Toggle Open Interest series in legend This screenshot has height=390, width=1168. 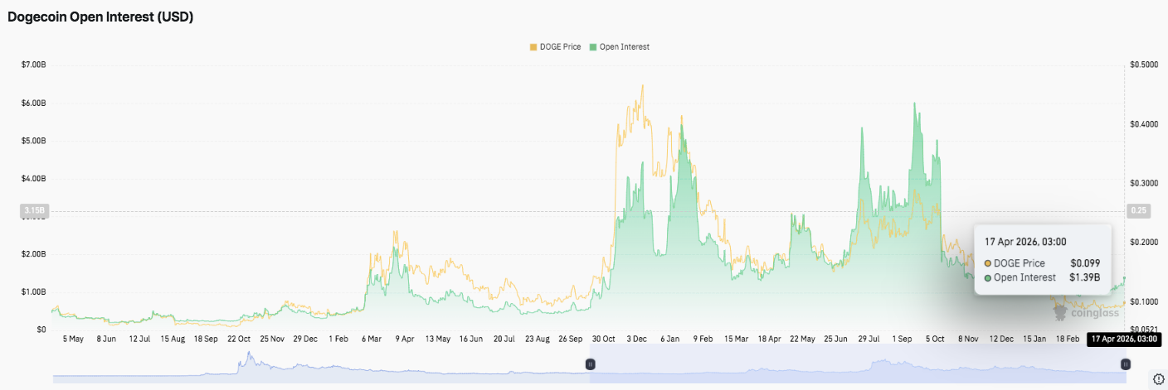coord(619,47)
